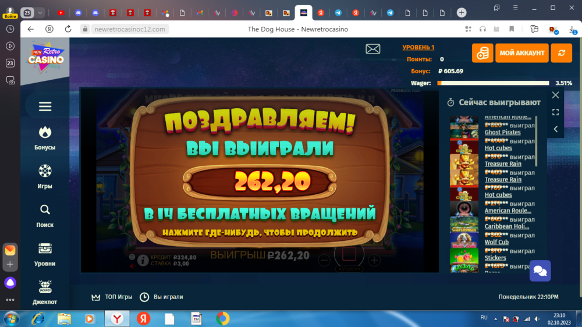This screenshot has width=582, height=327.
Task: Click УРОВЕНЬ 1 level link
Action: pyautogui.click(x=418, y=48)
